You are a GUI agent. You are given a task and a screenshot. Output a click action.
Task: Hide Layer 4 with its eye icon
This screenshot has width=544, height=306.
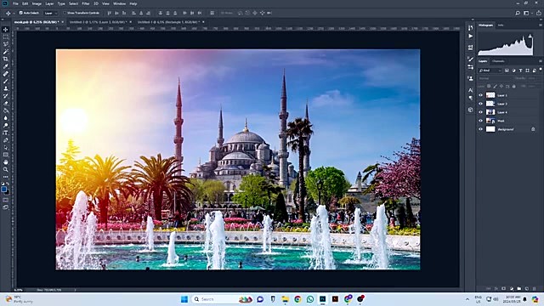coord(481,112)
